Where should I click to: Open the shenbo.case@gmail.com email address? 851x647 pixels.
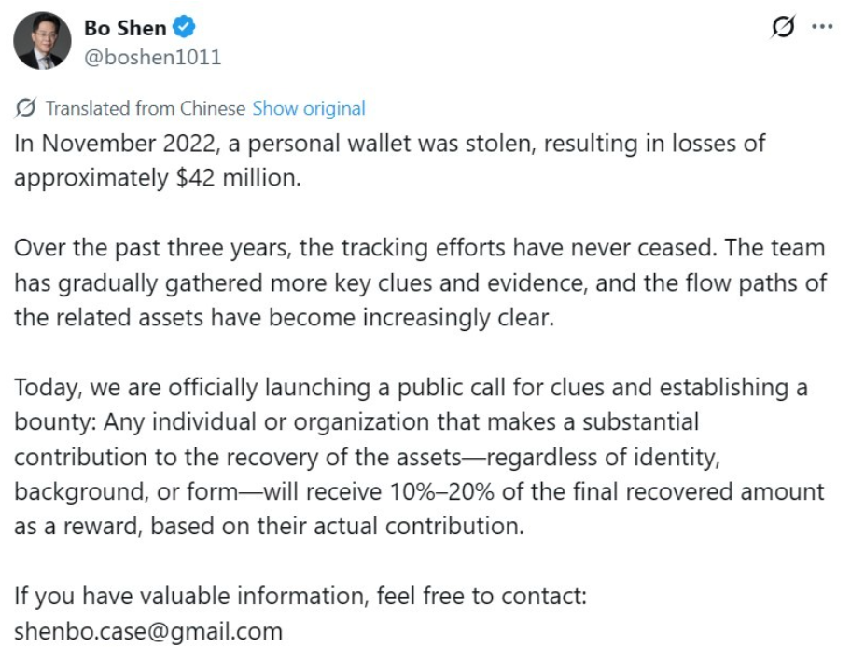click(x=148, y=631)
